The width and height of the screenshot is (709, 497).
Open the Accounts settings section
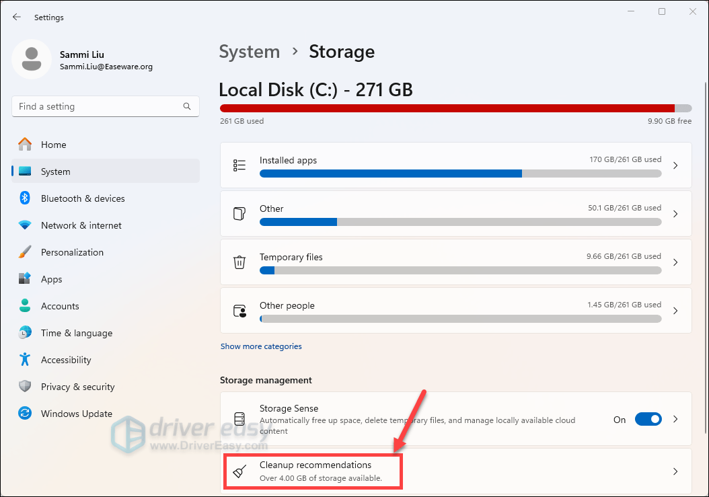point(60,306)
